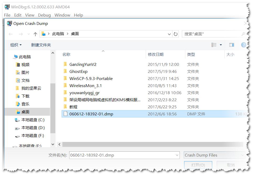Click the WinDbg application icon in title bar
This screenshot has height=176, width=254.
coord(6,7)
